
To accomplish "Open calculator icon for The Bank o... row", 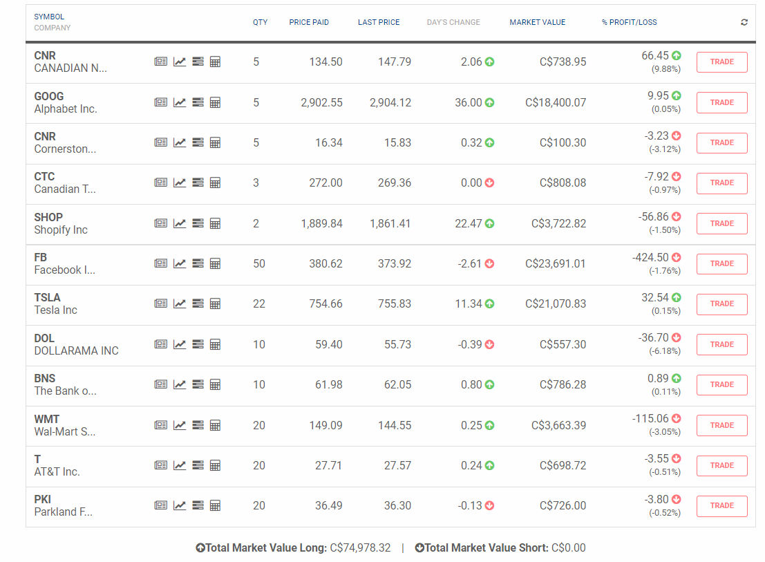I will click(215, 384).
